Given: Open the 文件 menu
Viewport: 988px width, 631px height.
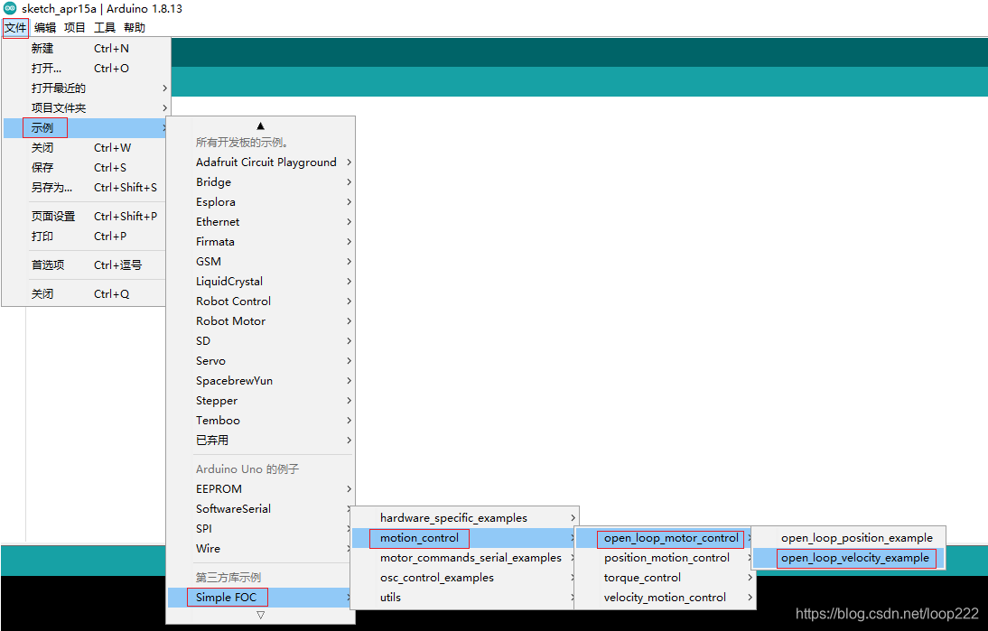Looking at the screenshot, I should click(x=15, y=28).
